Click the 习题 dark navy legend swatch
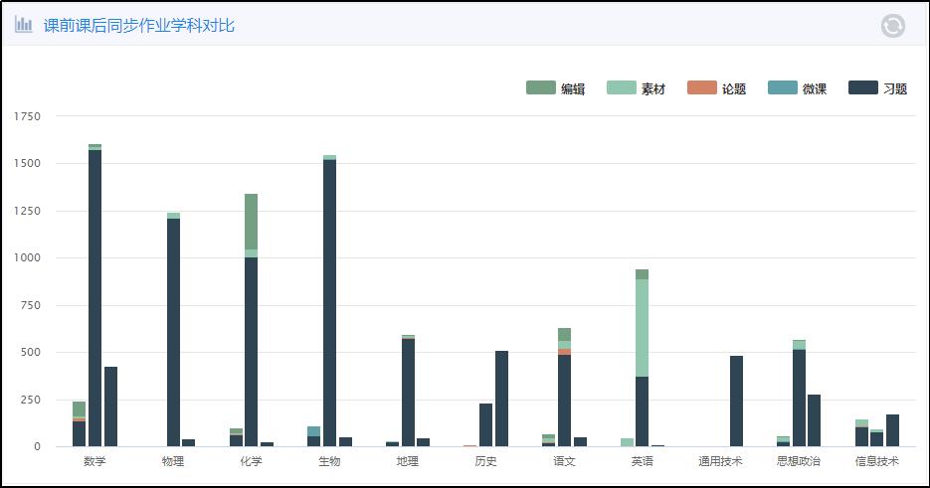Screen dimensions: 930x488 pyautogui.click(x=862, y=88)
